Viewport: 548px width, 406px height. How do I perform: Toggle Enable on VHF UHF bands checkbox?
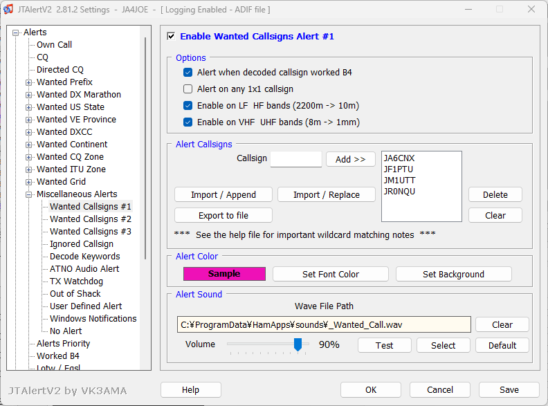pos(188,122)
